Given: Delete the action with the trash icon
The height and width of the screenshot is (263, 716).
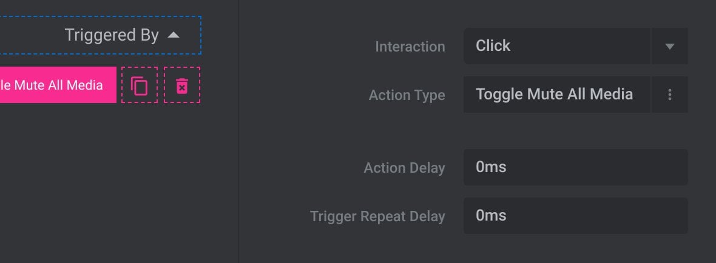Looking at the screenshot, I should click(182, 85).
